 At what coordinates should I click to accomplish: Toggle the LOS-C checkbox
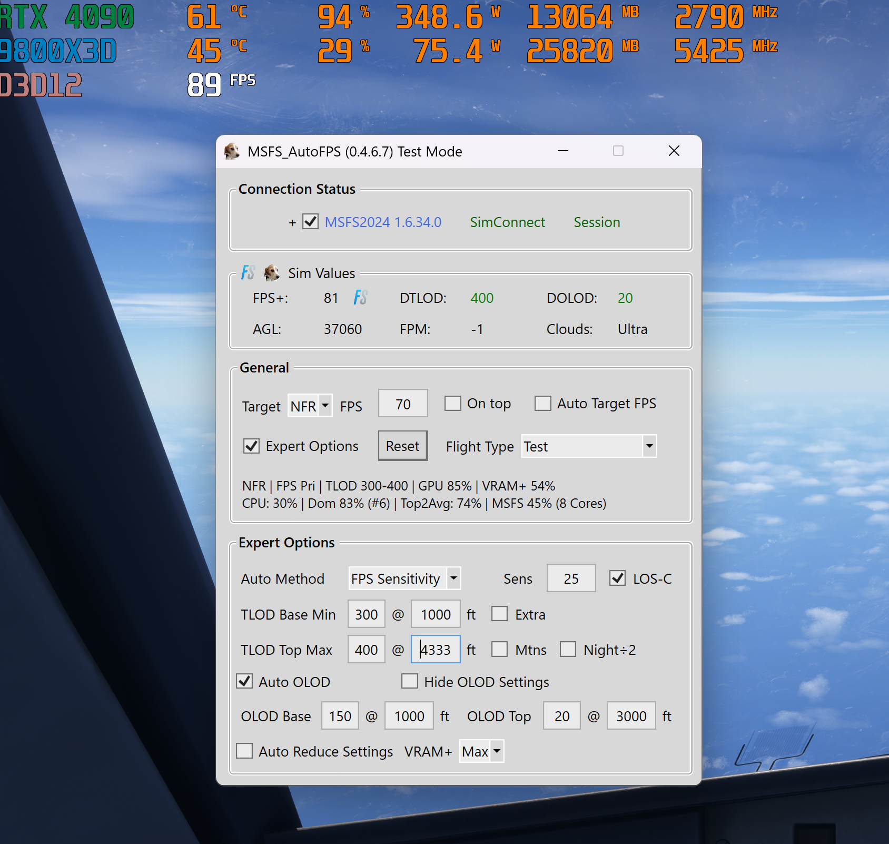[618, 578]
